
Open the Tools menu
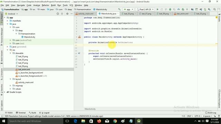tap(65, 5)
